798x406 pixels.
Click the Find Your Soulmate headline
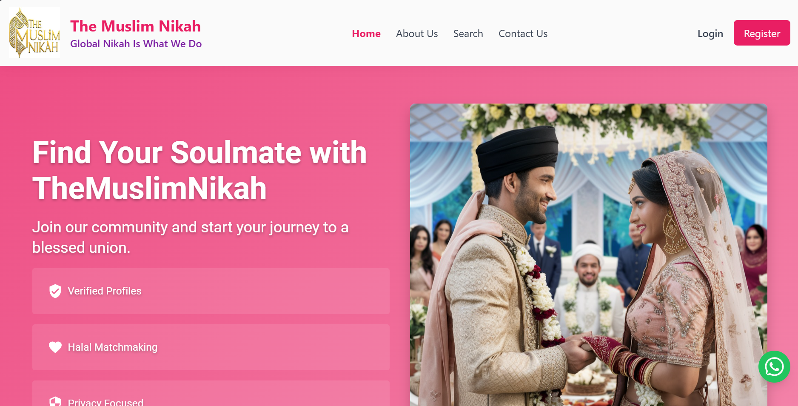click(x=199, y=170)
